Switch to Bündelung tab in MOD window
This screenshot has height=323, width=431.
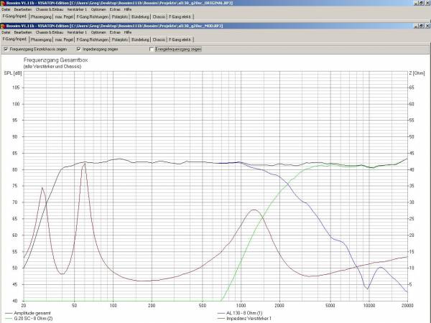[x=140, y=39]
